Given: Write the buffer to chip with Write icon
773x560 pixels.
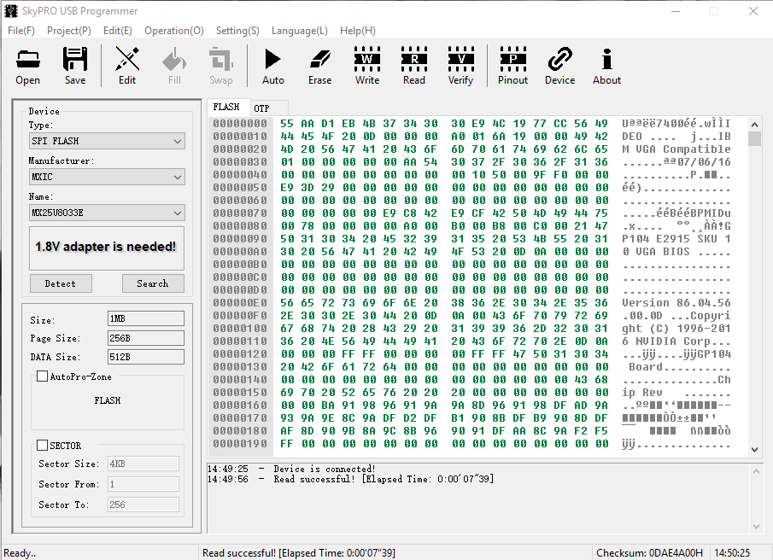Looking at the screenshot, I should tap(367, 66).
